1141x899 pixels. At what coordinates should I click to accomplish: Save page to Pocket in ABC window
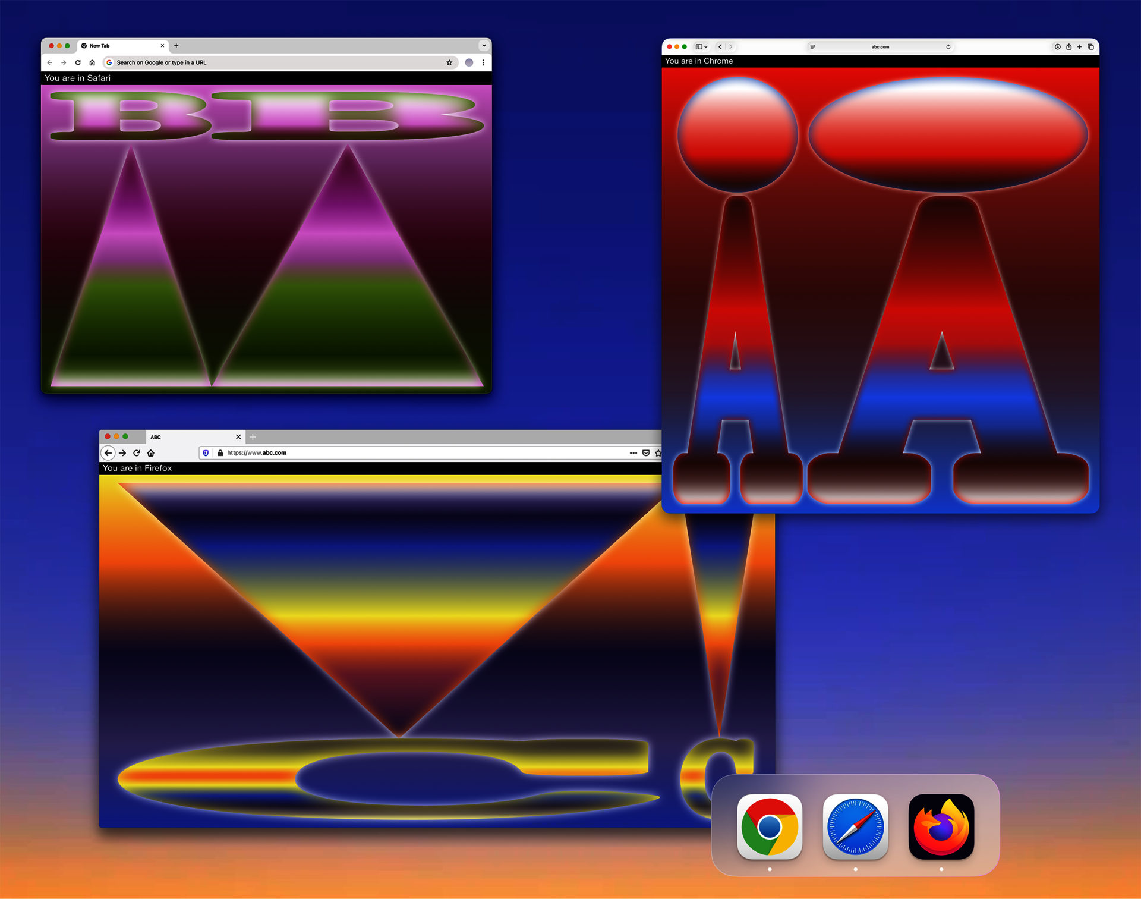pos(646,453)
